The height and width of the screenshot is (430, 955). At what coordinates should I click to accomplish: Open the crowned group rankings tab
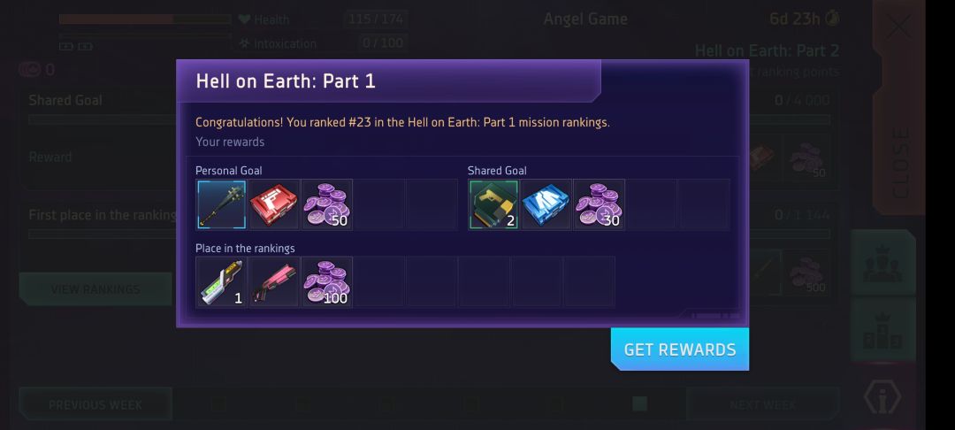pyautogui.click(x=883, y=263)
